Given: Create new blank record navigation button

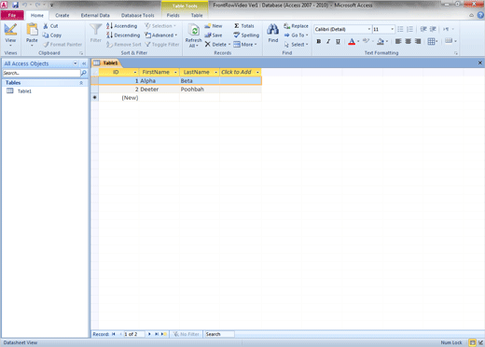Looking at the screenshot, I should click(164, 334).
